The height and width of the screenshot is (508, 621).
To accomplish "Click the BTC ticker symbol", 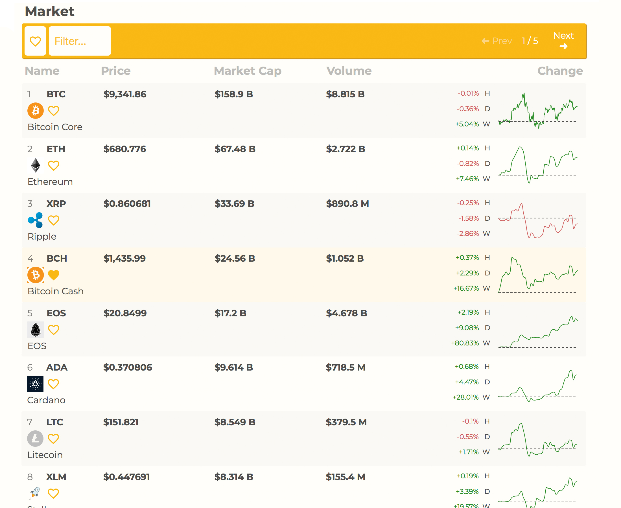I will (56, 94).
